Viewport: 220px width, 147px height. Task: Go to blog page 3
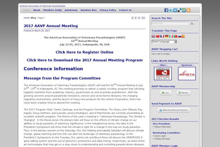pyautogui.click(x=139, y=18)
